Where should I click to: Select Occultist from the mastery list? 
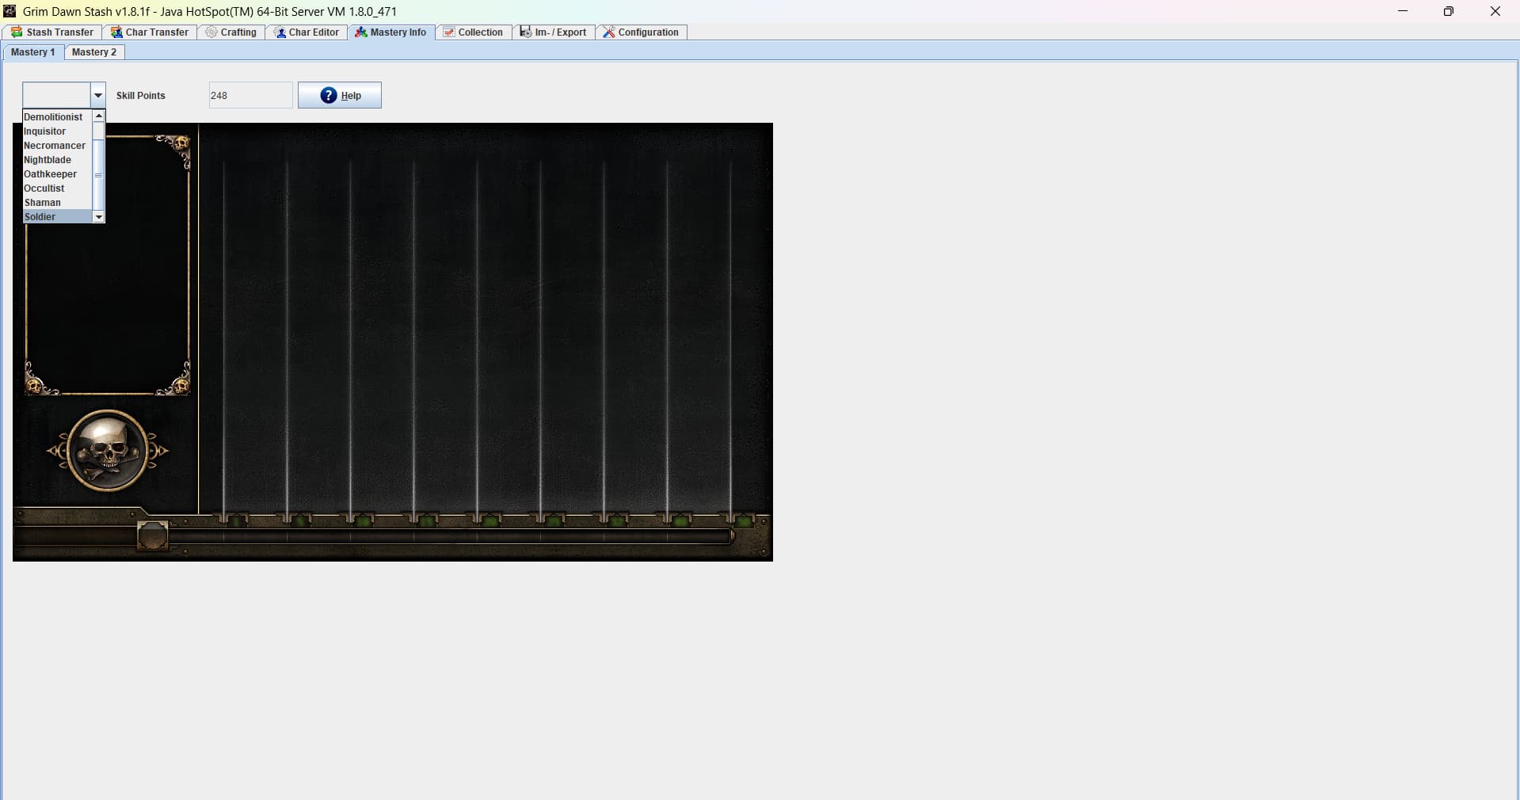(44, 189)
